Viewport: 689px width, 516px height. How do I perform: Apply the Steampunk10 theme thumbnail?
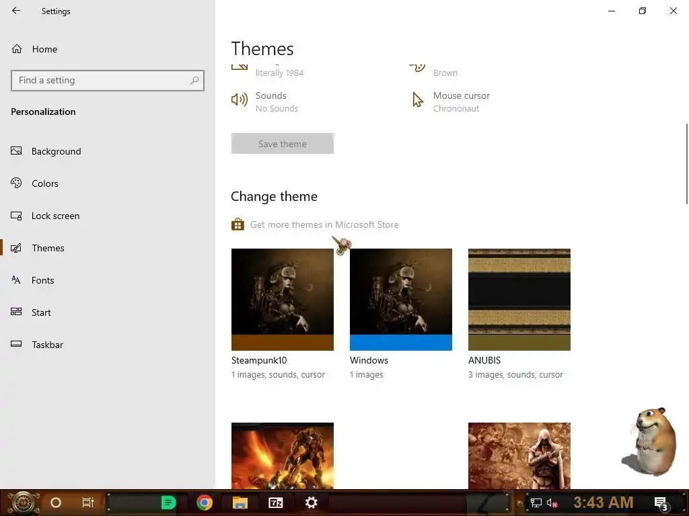click(x=283, y=300)
